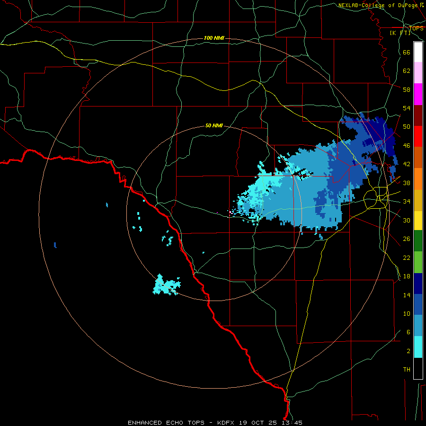The height and width of the screenshot is (426, 426).
Task: Click the dark green 30 kft legend swatch
Action: tap(418, 241)
